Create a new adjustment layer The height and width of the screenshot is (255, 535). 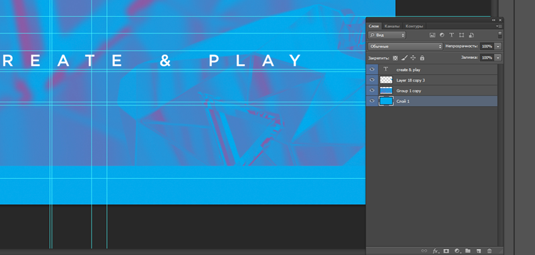[457, 251]
